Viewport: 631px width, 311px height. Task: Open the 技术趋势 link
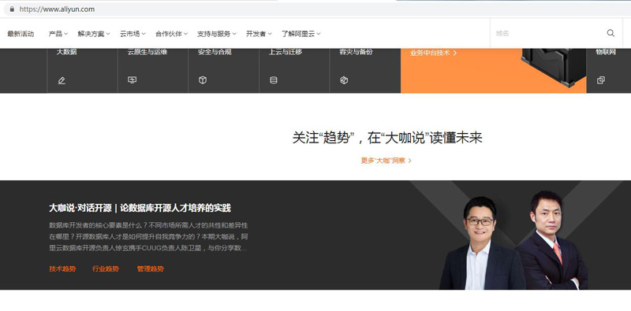pos(62,268)
